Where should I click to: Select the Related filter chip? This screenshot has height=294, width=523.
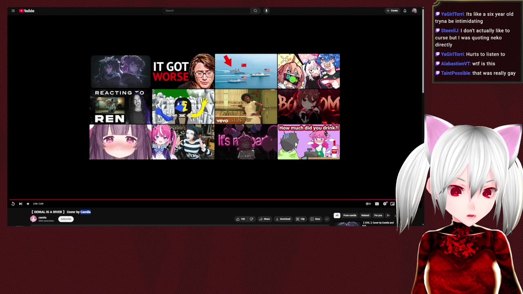(365, 215)
